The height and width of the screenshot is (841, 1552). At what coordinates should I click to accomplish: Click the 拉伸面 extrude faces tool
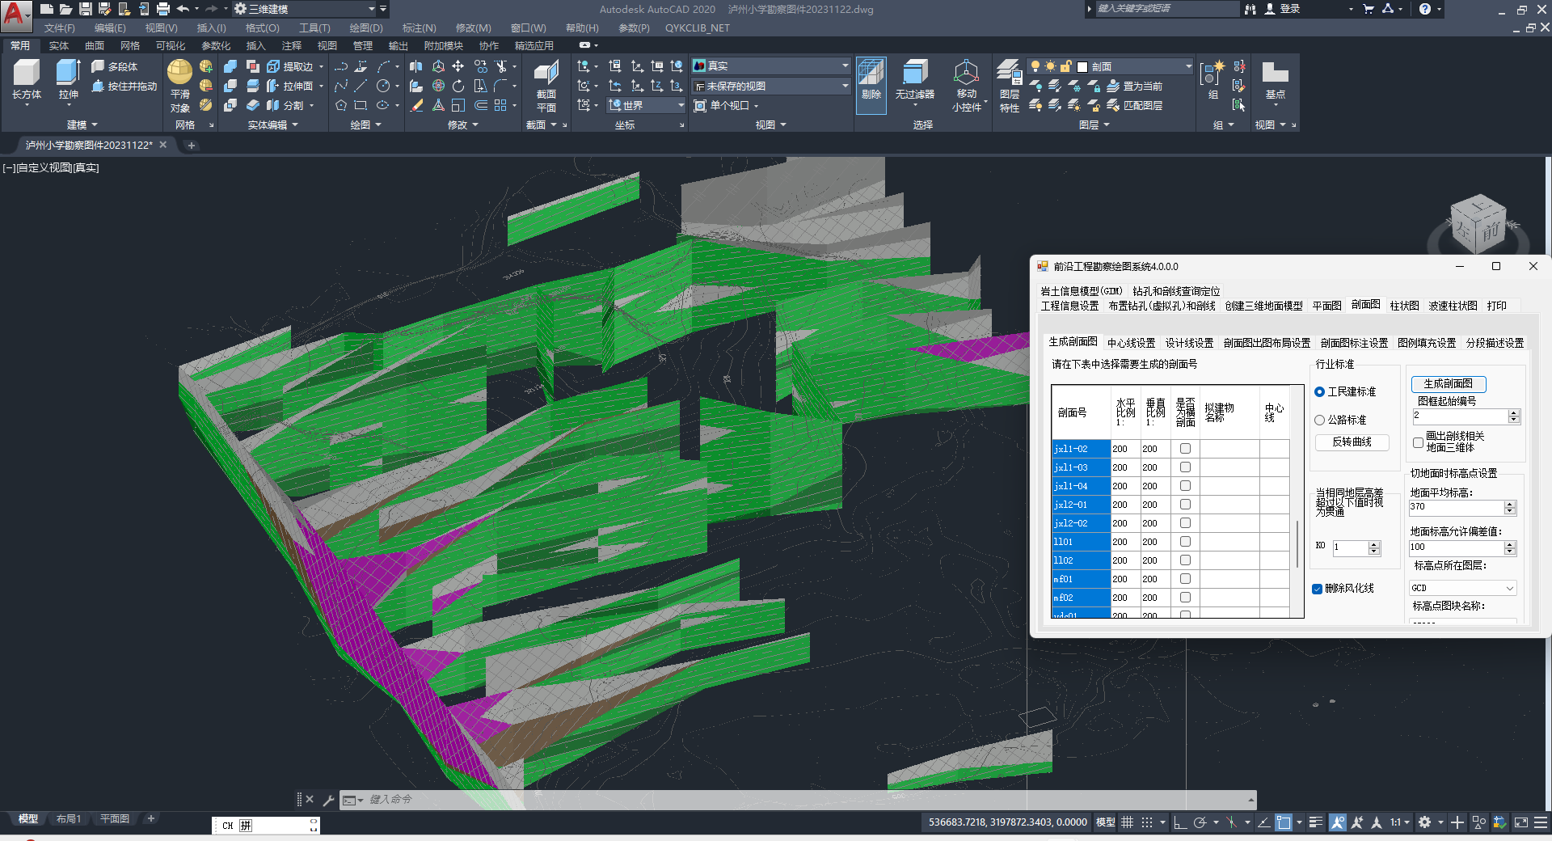tap(291, 86)
